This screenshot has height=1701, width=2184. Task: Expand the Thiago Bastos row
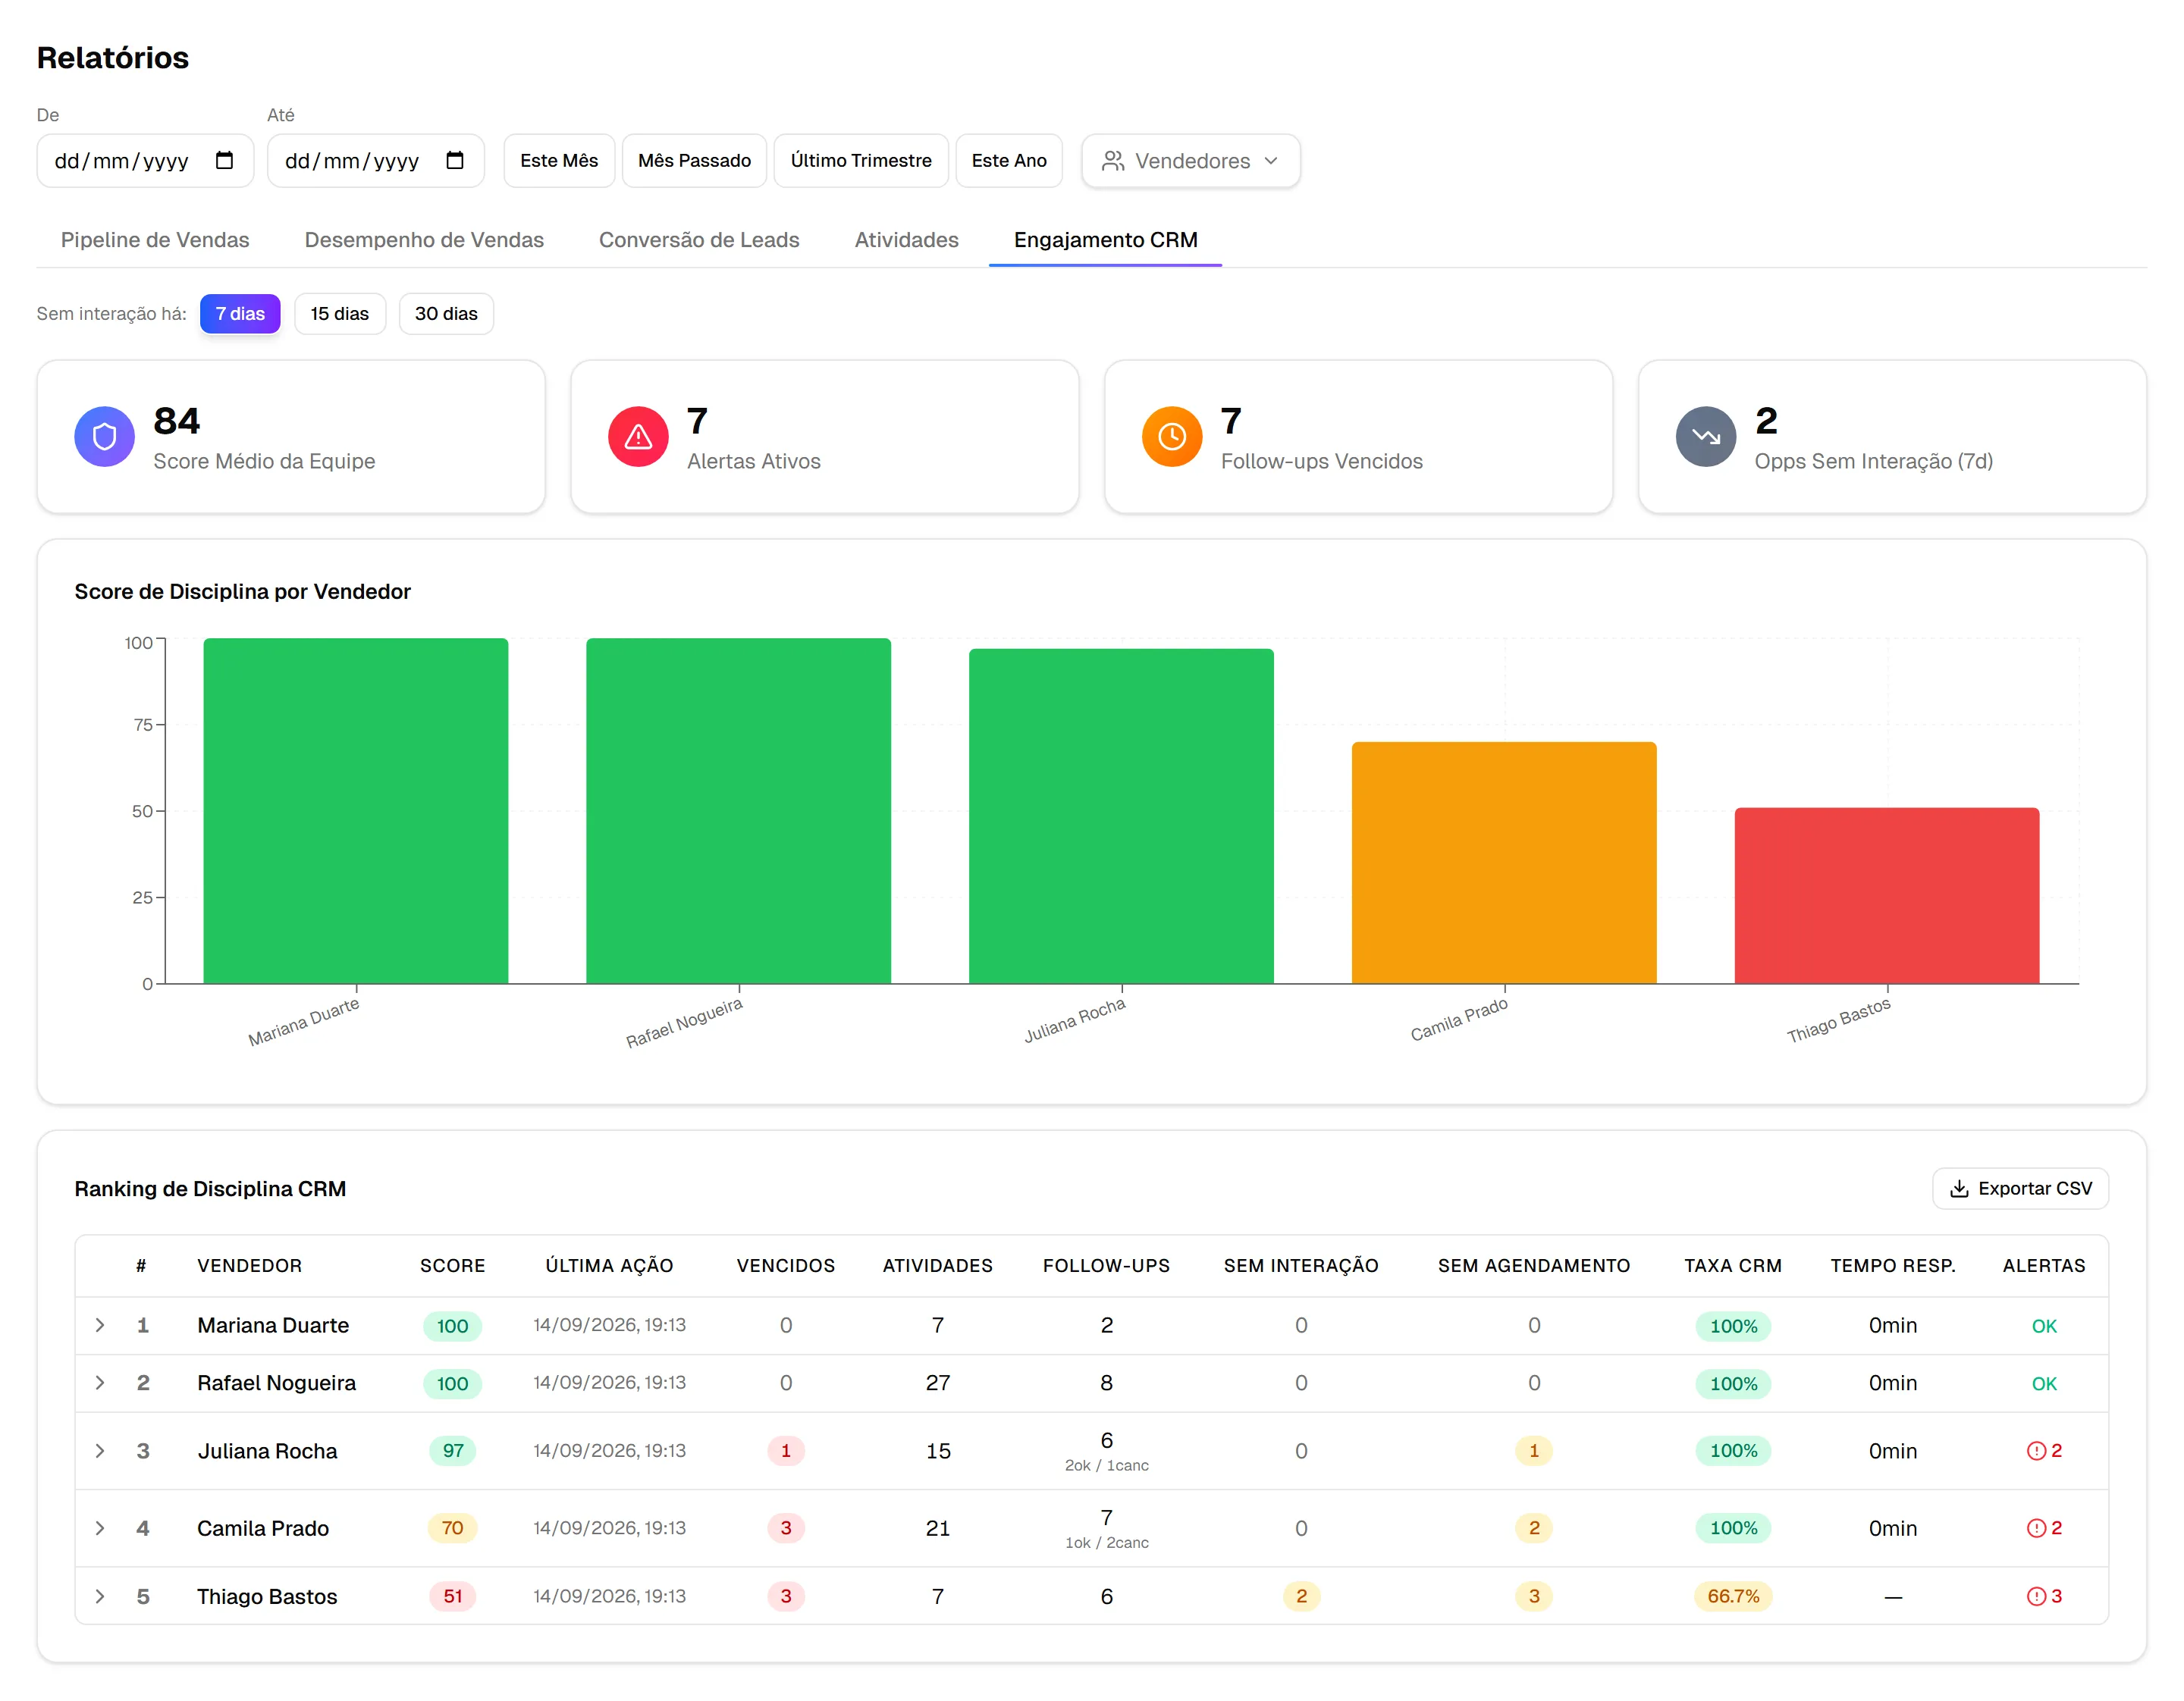pyautogui.click(x=100, y=1596)
